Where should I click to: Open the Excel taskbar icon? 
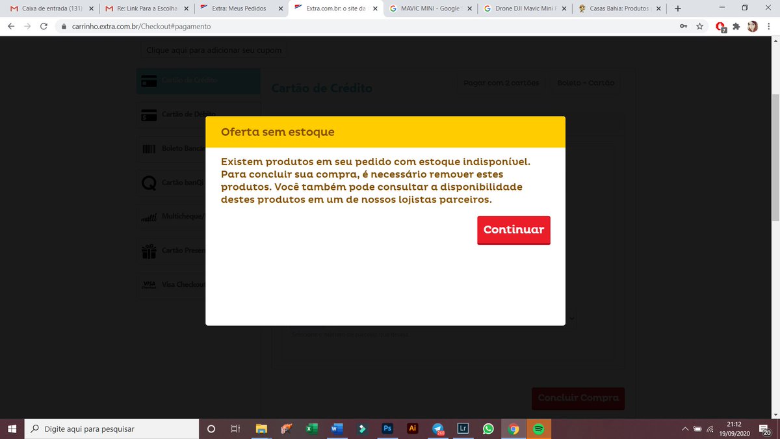click(x=311, y=429)
